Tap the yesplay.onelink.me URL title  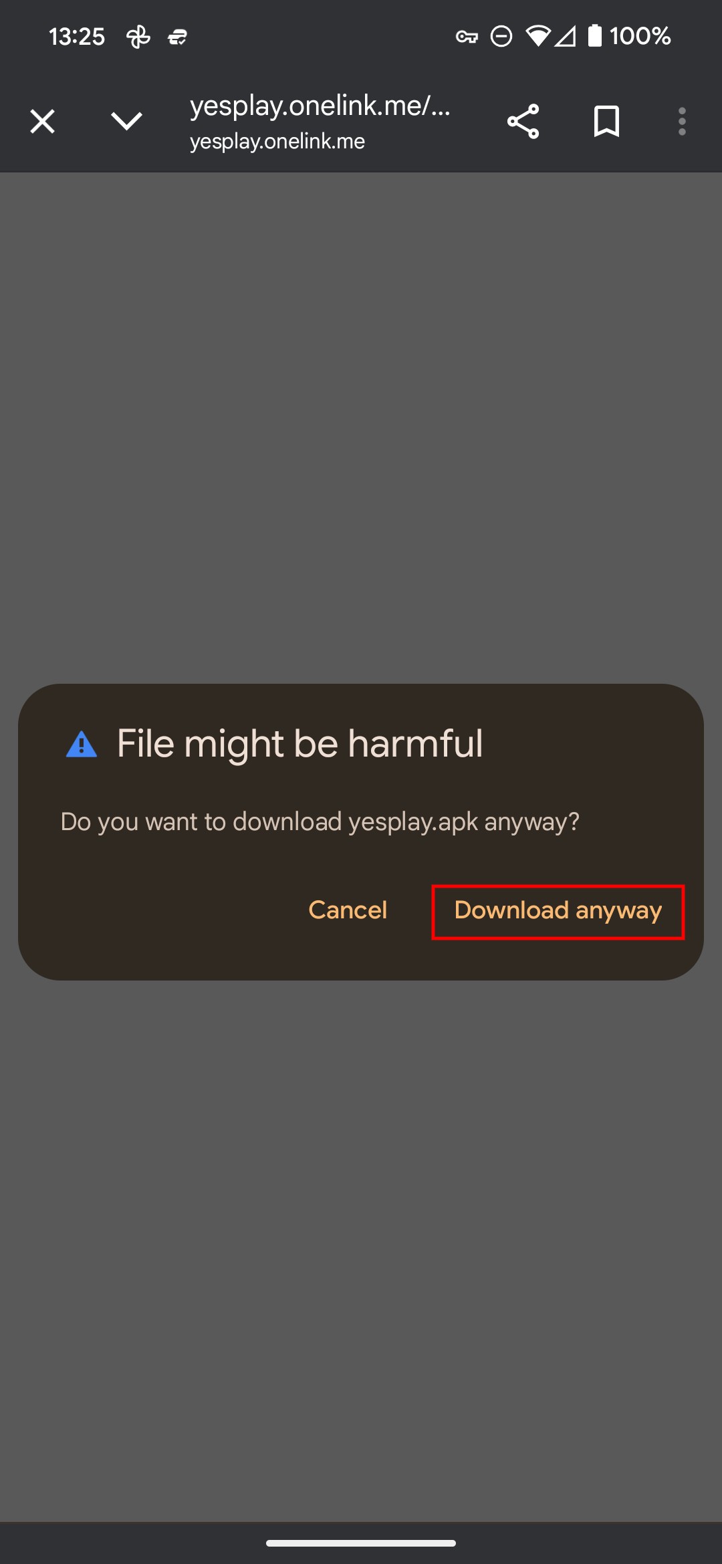pos(320,106)
